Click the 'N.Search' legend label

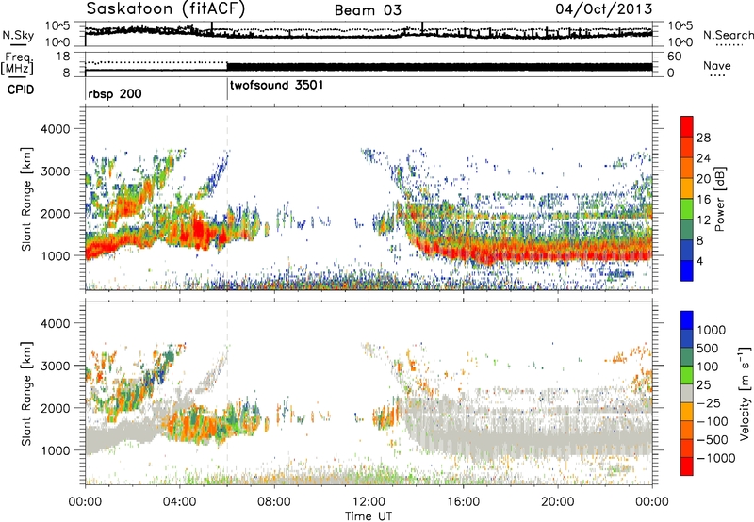[x=728, y=35]
